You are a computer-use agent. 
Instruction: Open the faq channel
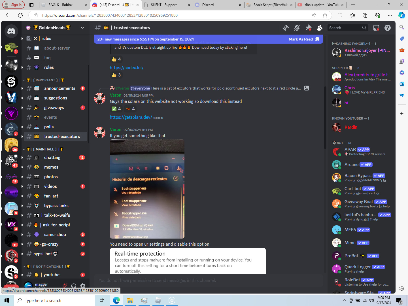(x=56, y=58)
